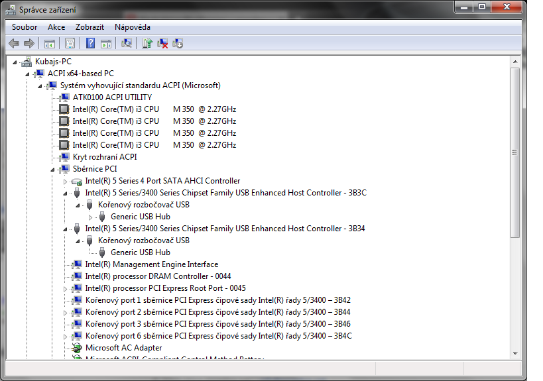Collapse Systém vyhovující standardu ACPI node
The image size is (543, 381).
(40, 86)
